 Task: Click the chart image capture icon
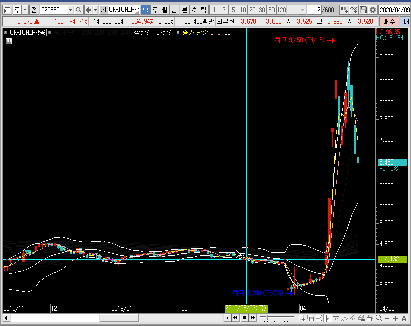pos(370,318)
